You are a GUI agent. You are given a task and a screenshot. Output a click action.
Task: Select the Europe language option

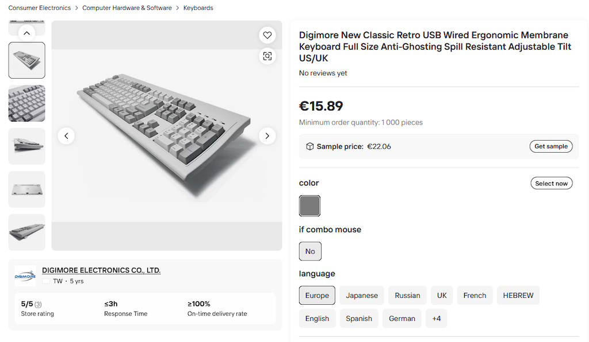[x=317, y=295]
